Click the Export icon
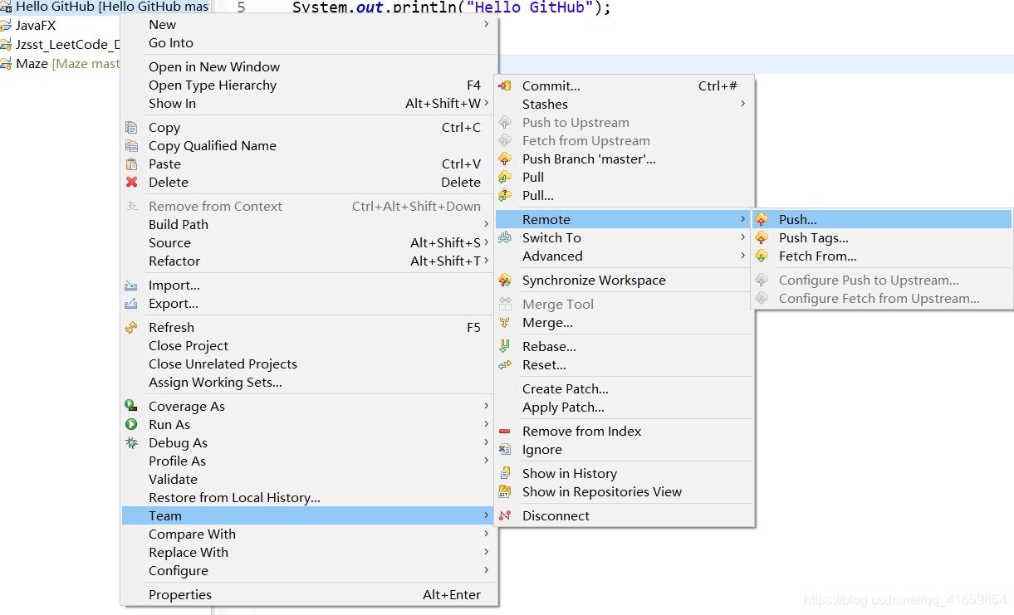This screenshot has height=615, width=1014. 131,303
